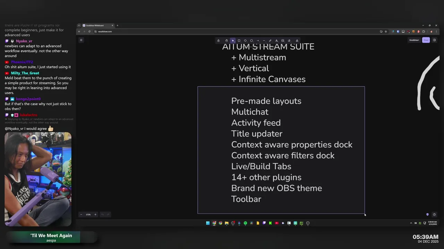Zoom in with the plus button
The width and height of the screenshot is (444, 249).
click(95, 214)
